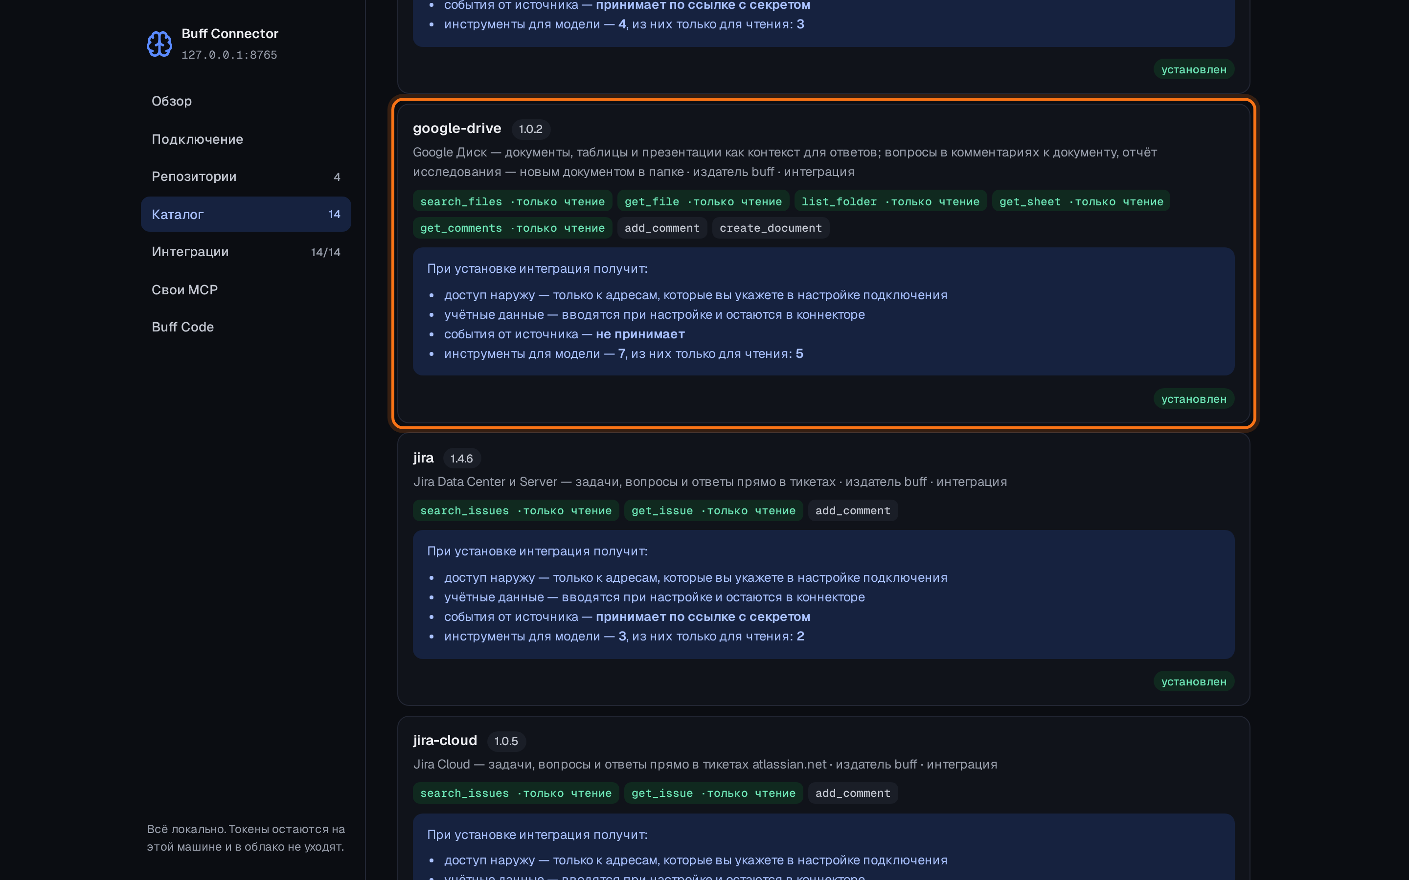Click the search_files tool tag
Screen dimensions: 1409x880
point(512,201)
